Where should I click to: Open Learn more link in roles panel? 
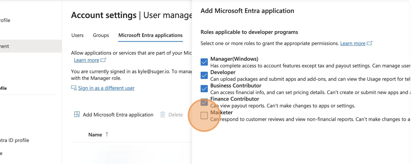click(x=353, y=43)
